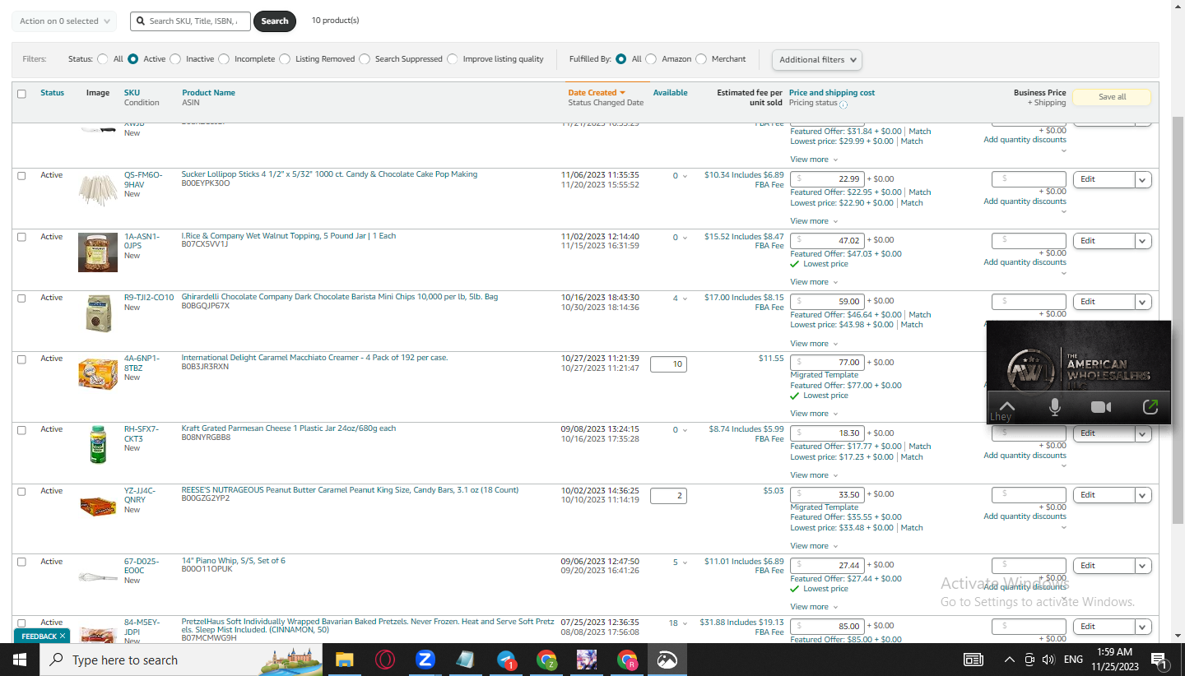Viewport: 1185px width, 676px height.
Task: Launch Opera browser from the taskbar
Action: (384, 660)
